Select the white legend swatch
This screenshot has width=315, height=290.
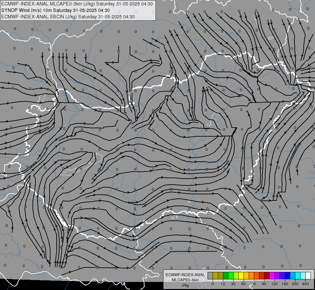[x=308, y=275]
